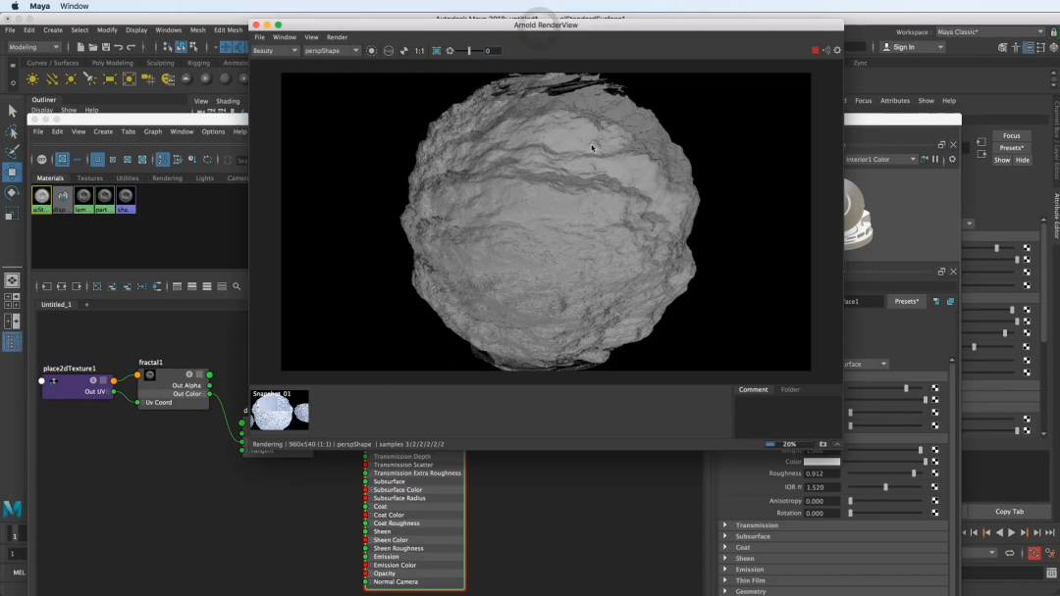Select the Move tool in the left toolbox
The height and width of the screenshot is (596, 1060).
click(12, 173)
